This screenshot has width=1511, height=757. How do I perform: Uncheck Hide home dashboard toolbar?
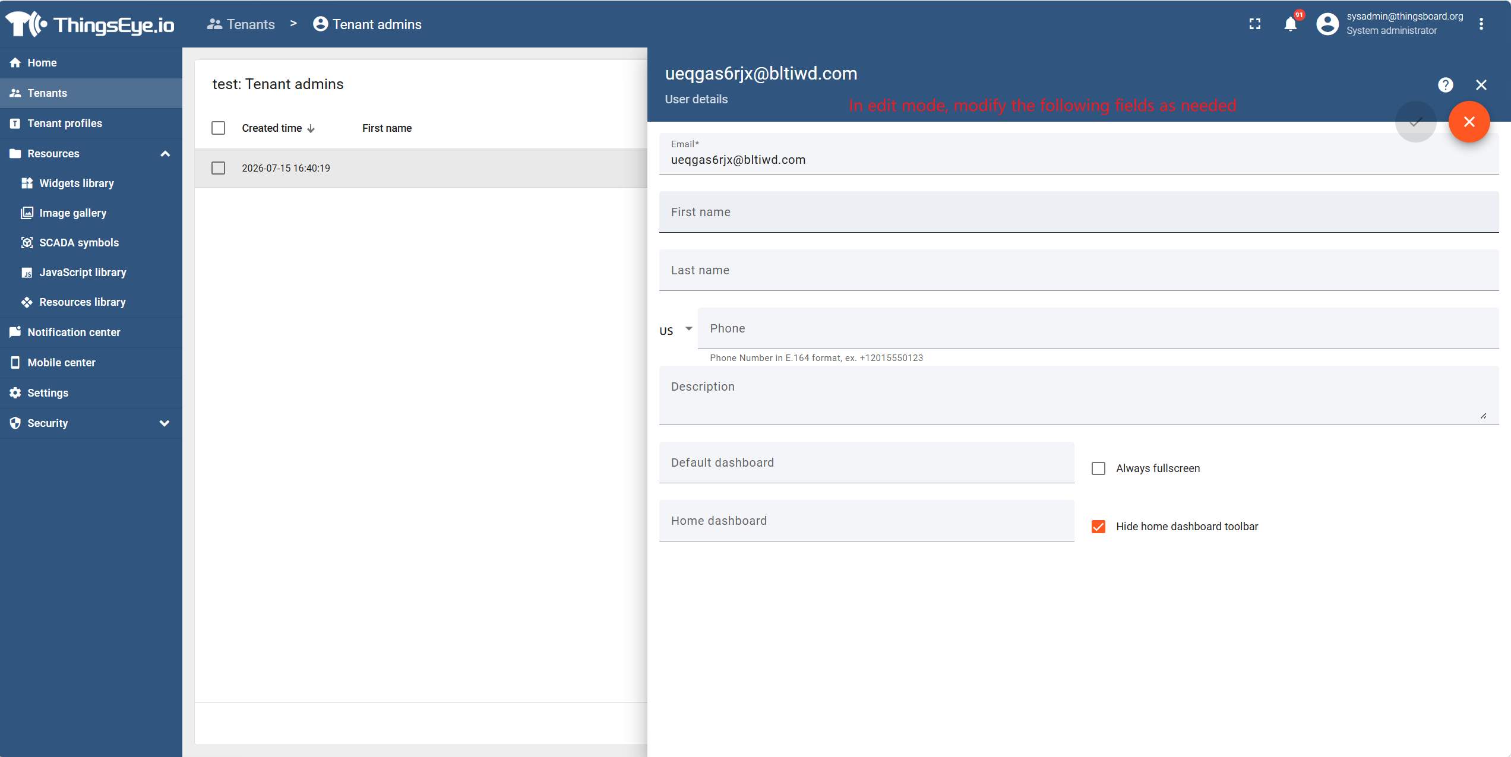click(x=1099, y=527)
